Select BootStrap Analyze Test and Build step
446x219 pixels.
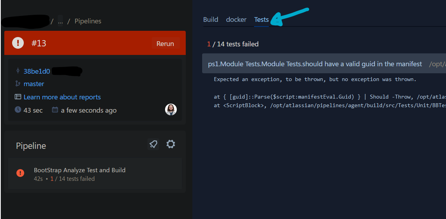[x=95, y=173]
